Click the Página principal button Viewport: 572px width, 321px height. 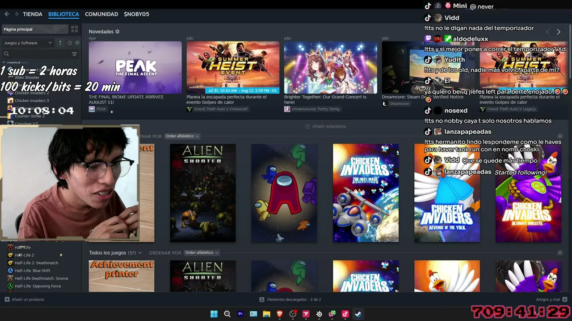(35, 29)
